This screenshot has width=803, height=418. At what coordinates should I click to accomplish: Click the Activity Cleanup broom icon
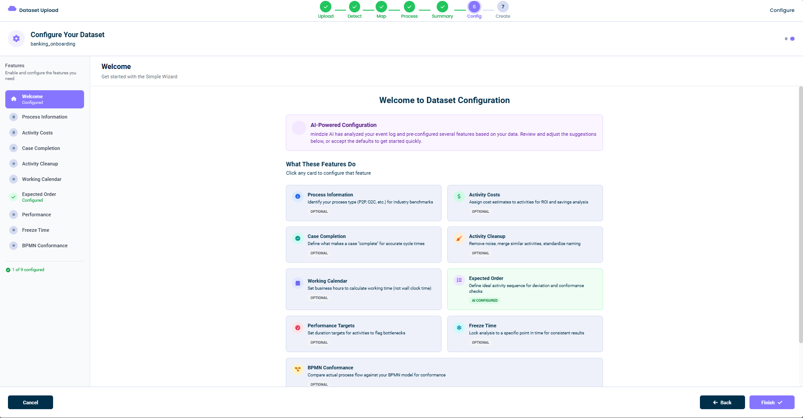[x=459, y=238]
